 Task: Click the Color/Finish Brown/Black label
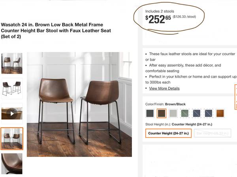[166, 104]
